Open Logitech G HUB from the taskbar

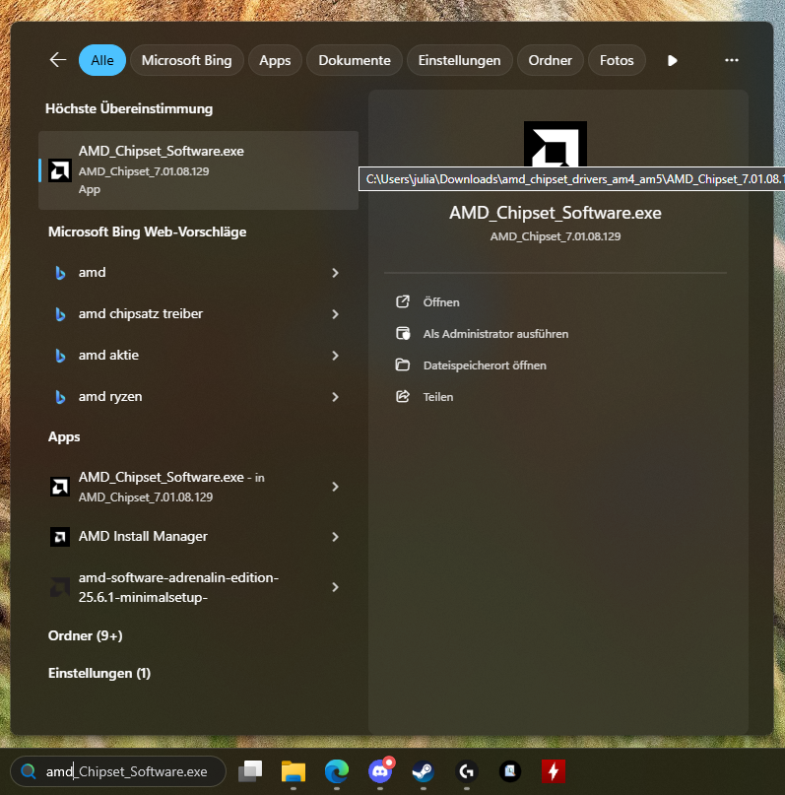(466, 771)
